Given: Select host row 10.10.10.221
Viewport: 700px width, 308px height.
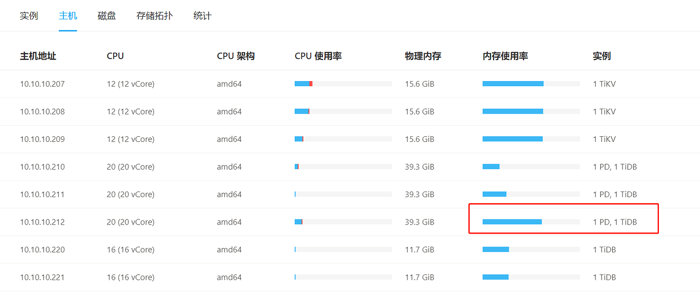Looking at the screenshot, I should 350,277.
